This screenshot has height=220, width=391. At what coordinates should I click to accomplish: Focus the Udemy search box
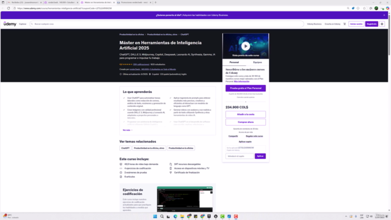coord(167,24)
